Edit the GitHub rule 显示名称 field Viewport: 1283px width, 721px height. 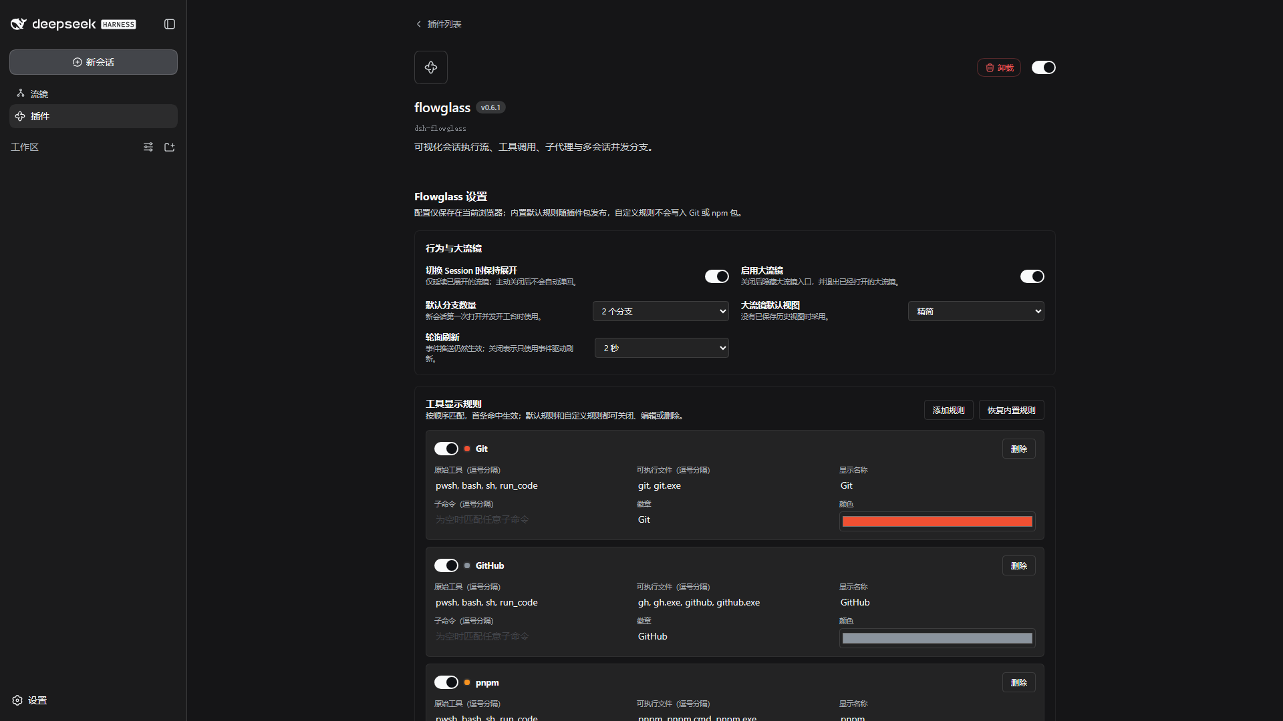click(938, 602)
